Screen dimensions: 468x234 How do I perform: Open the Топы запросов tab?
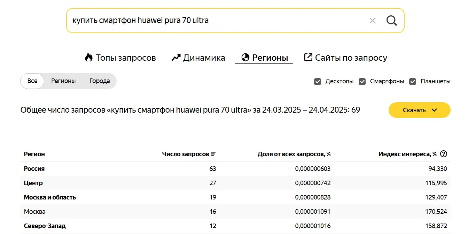coord(120,58)
